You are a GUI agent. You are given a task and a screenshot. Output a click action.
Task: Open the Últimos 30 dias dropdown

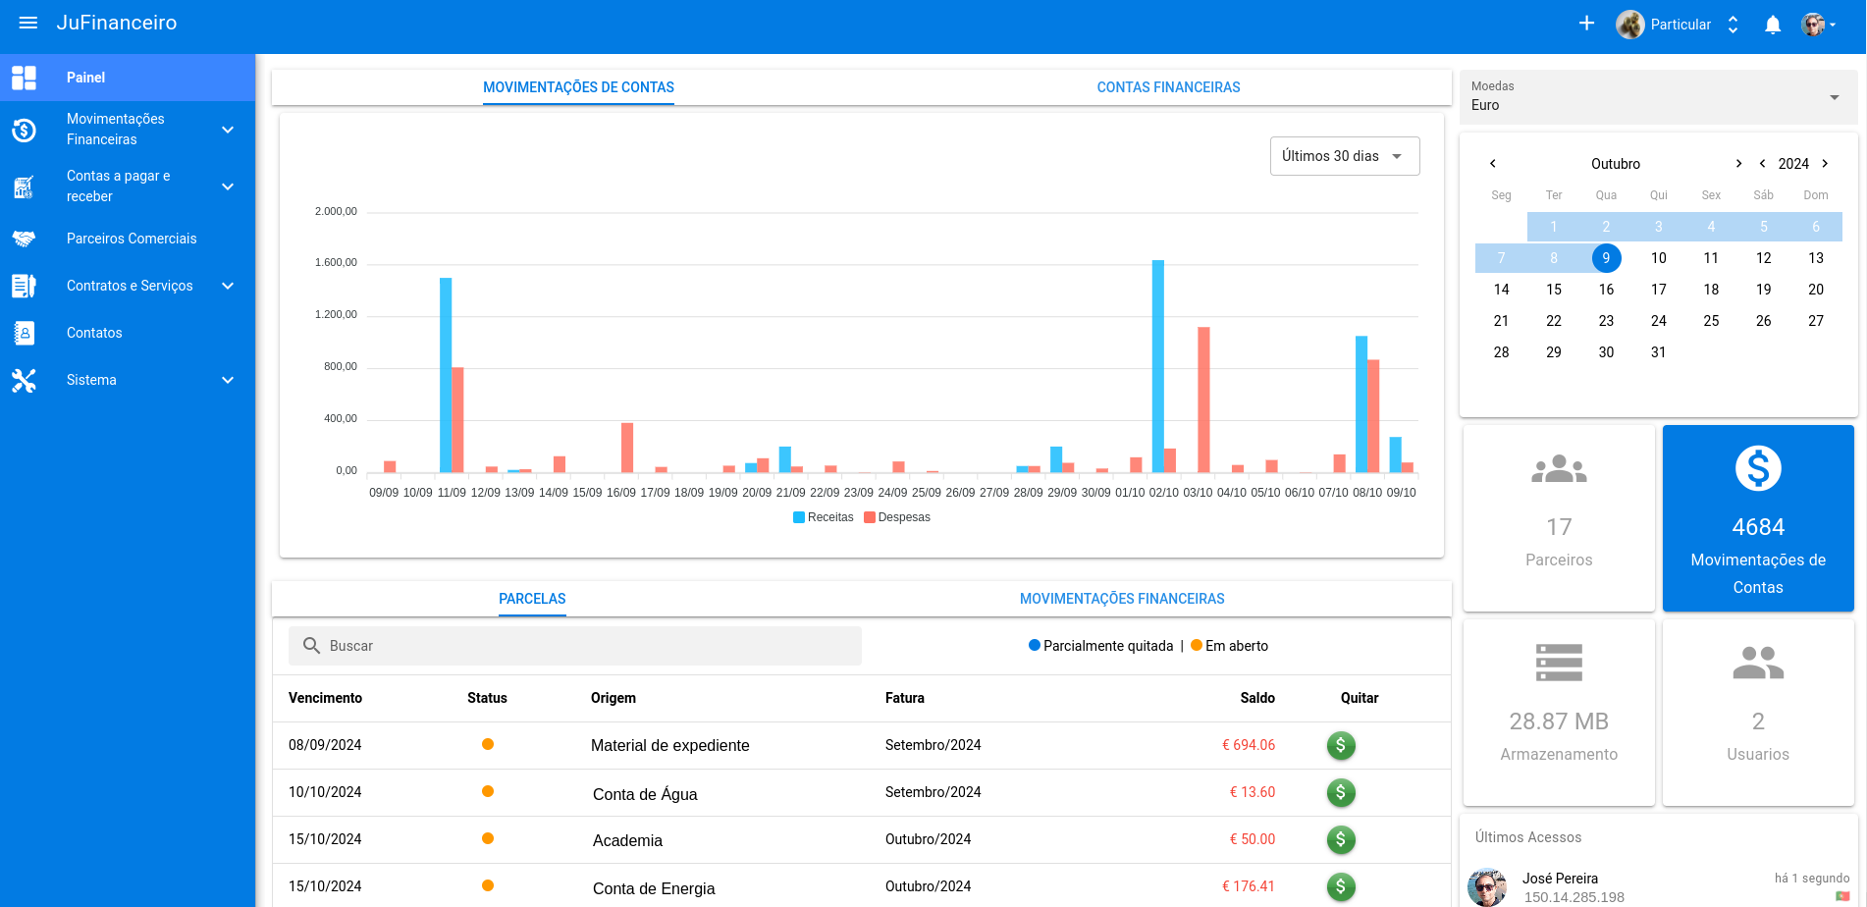(x=1344, y=156)
